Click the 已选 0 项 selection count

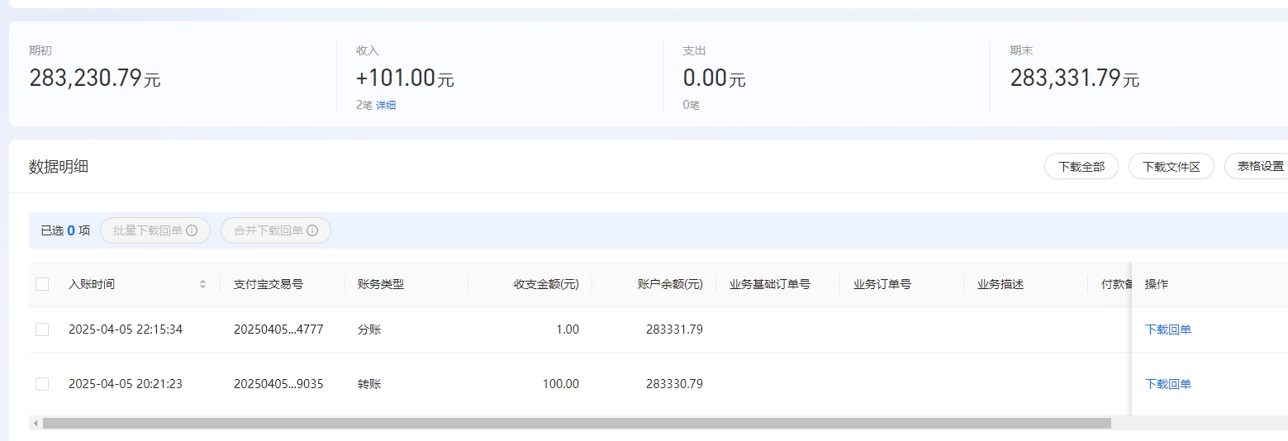click(65, 230)
